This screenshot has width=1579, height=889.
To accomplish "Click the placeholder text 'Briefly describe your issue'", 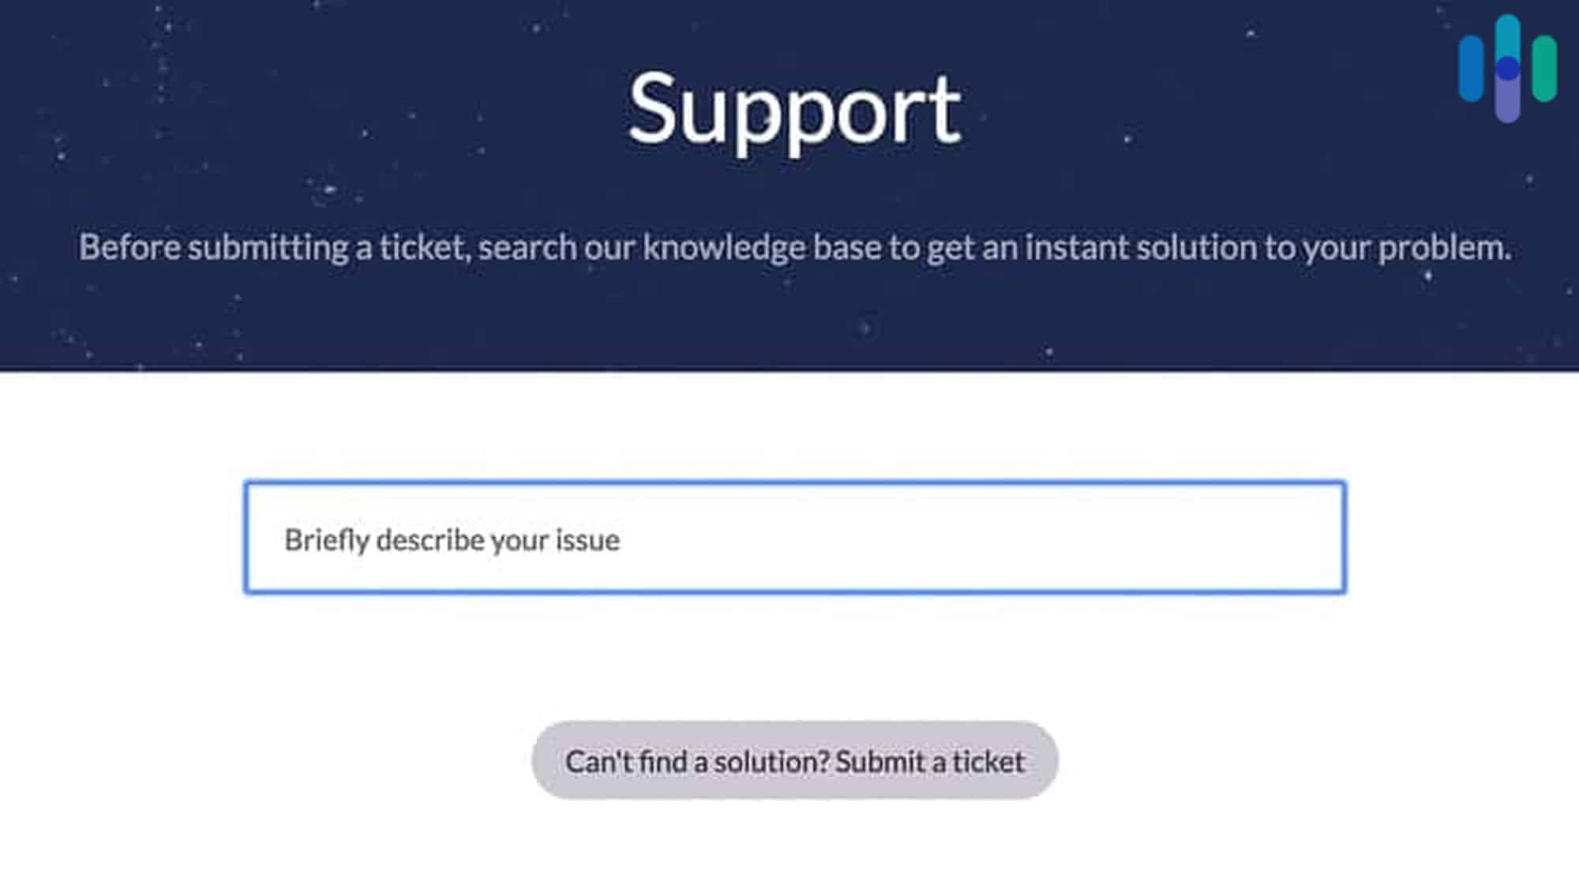I will (452, 540).
